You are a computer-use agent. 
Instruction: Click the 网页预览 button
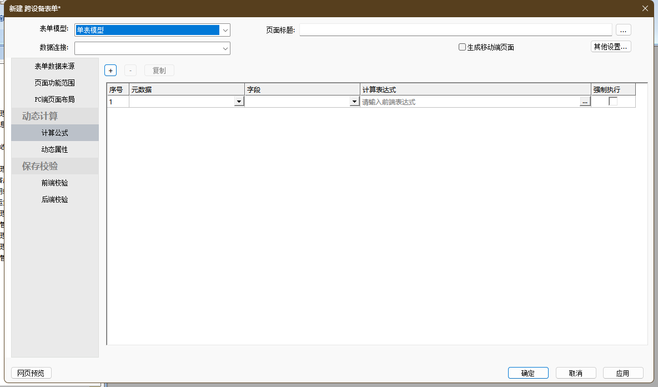click(x=31, y=373)
